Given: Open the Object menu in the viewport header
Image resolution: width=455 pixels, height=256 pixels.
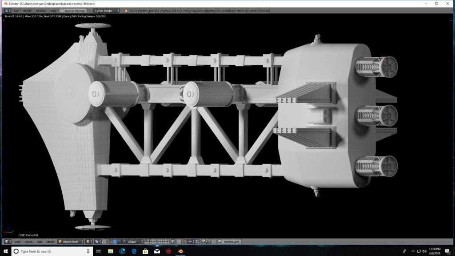Looking at the screenshot, I should pyautogui.click(x=50, y=241).
